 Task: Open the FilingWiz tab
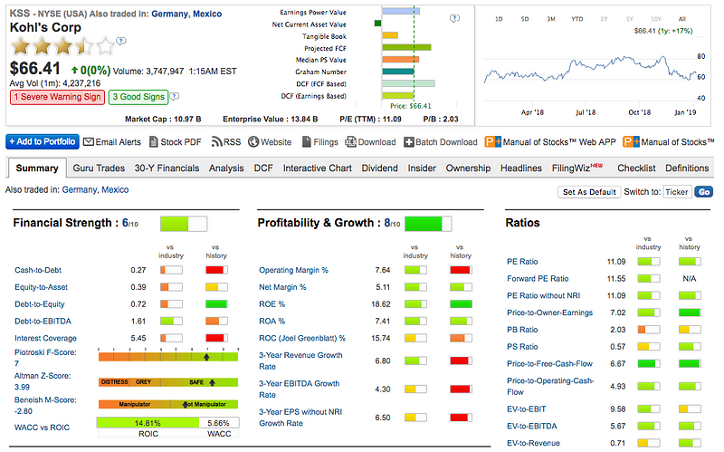pos(577,168)
